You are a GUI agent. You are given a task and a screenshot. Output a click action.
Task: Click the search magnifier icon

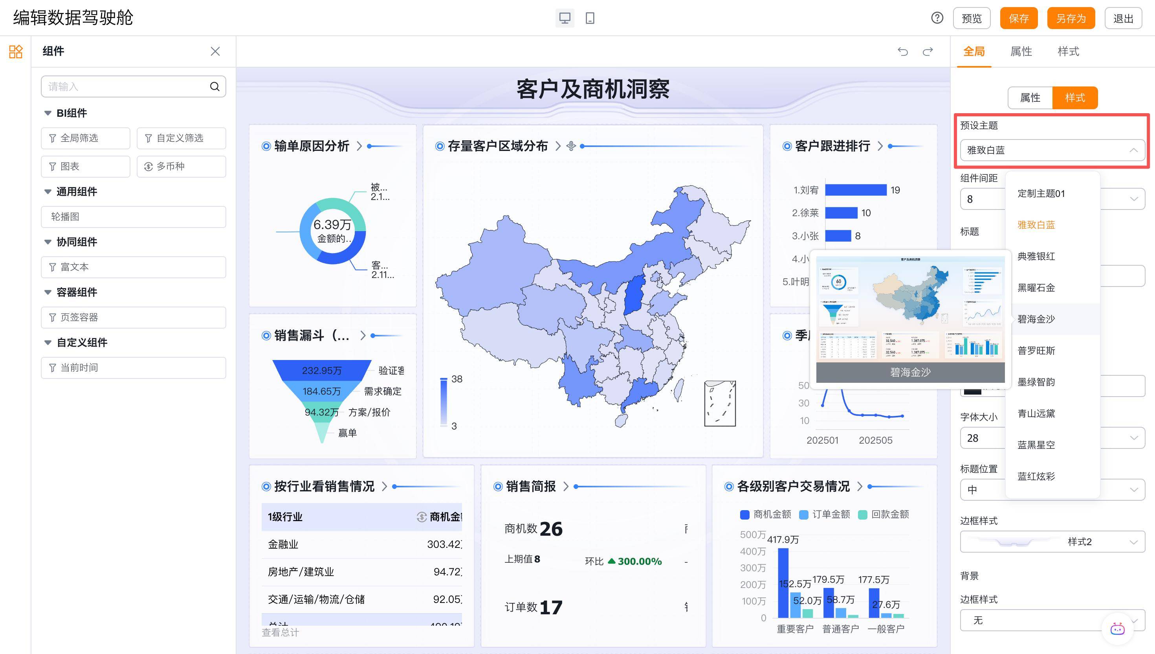click(214, 86)
